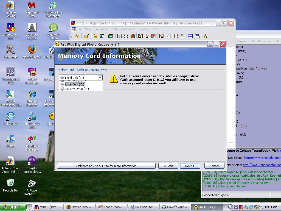Open the mIRC Commands menu
Screen dimensions: 281x211
point(128,29)
